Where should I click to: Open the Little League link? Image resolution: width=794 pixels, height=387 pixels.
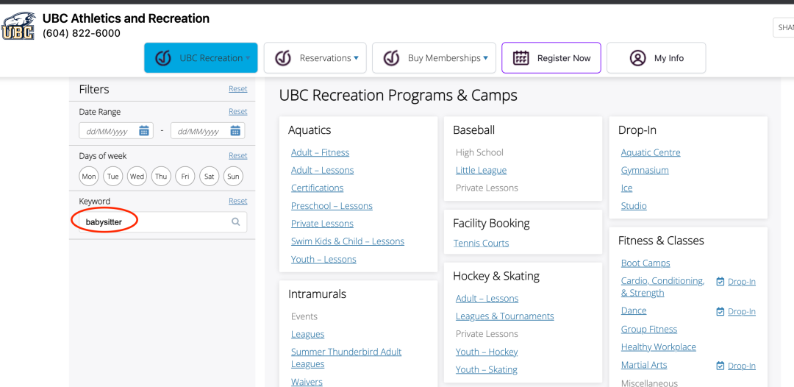tap(481, 170)
